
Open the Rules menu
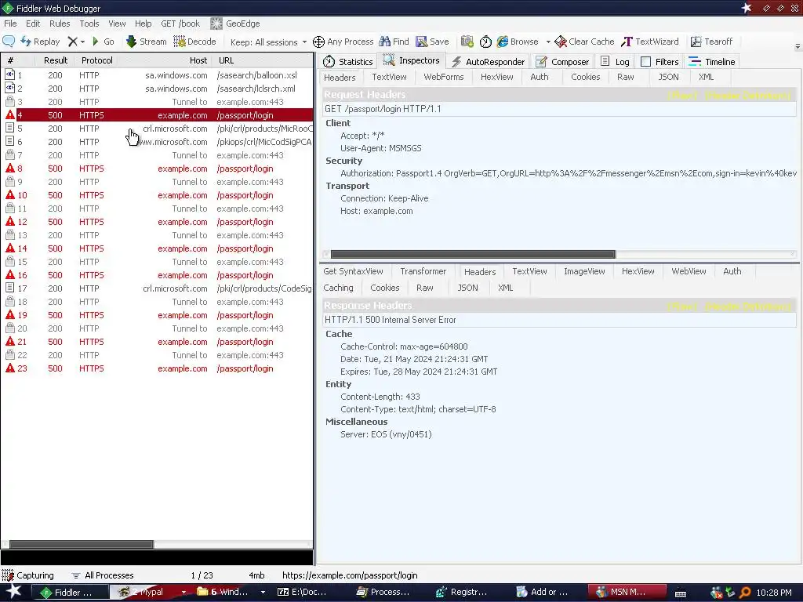[x=60, y=24]
